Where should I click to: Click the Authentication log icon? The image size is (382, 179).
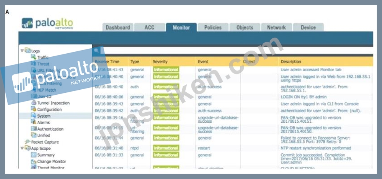click(34, 129)
